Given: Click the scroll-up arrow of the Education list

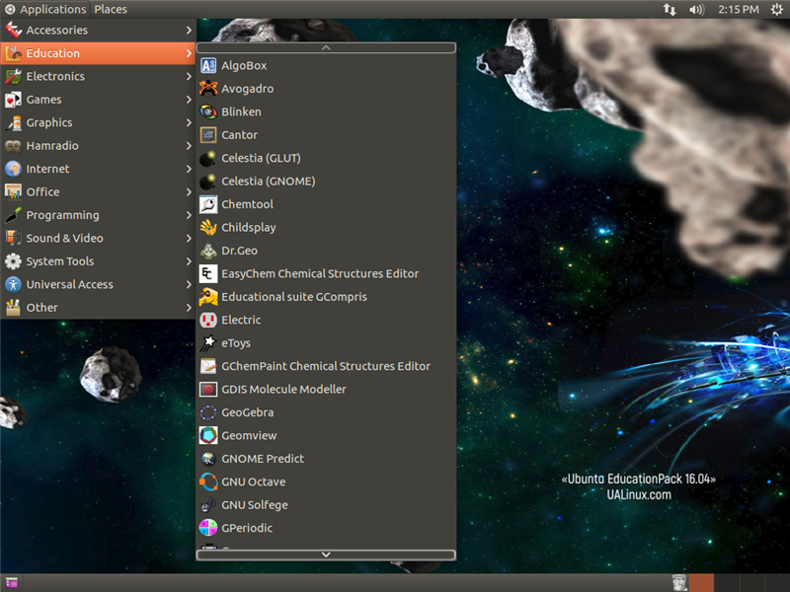Looking at the screenshot, I should [x=326, y=47].
